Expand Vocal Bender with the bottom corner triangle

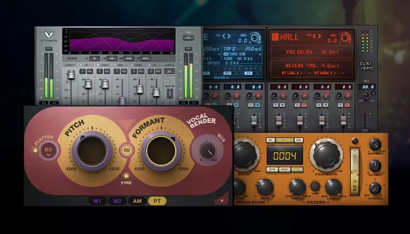222,201
